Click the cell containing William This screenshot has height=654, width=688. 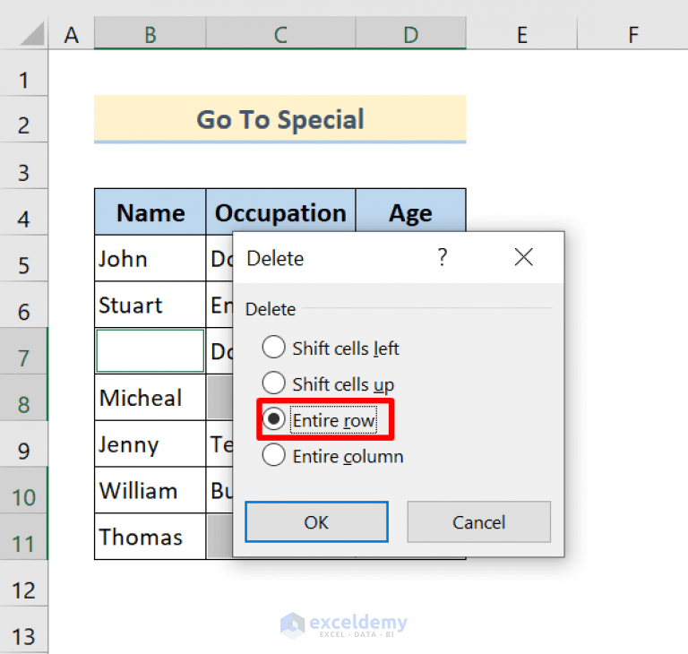tap(150, 490)
